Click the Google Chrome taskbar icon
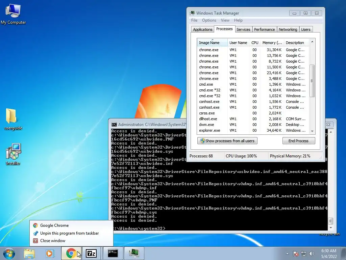Viewport: 346px width, 260px height. pyautogui.click(x=71, y=253)
